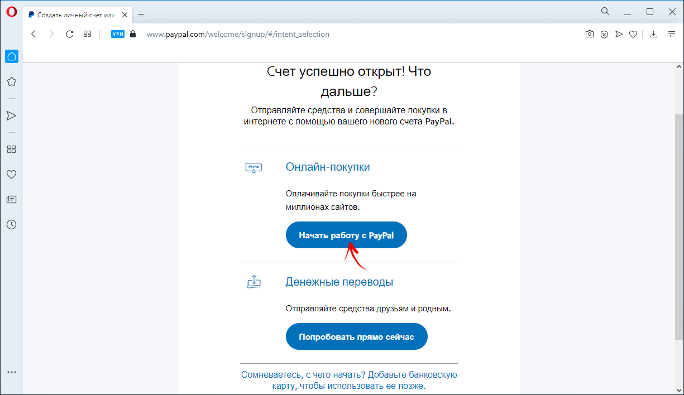Image resolution: width=684 pixels, height=395 pixels.
Task: Close the Opera window
Action: [x=672, y=11]
